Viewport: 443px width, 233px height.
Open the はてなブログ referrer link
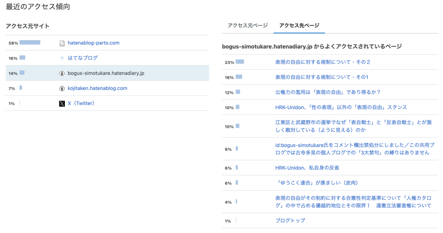click(x=83, y=58)
